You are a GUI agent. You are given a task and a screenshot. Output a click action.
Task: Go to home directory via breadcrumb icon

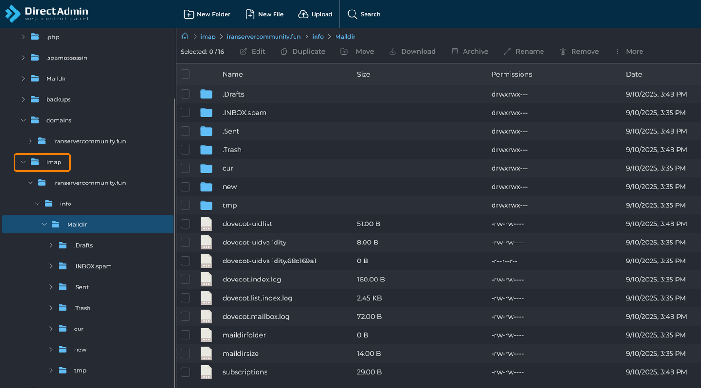click(x=185, y=36)
